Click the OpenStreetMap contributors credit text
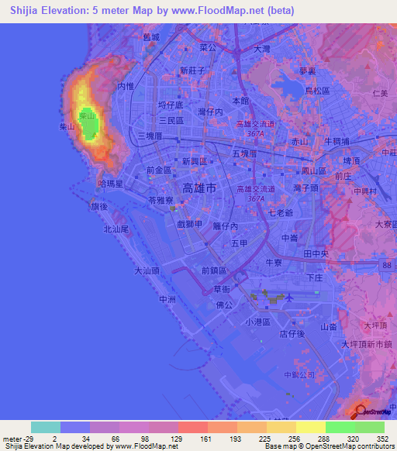 [x=330, y=446]
